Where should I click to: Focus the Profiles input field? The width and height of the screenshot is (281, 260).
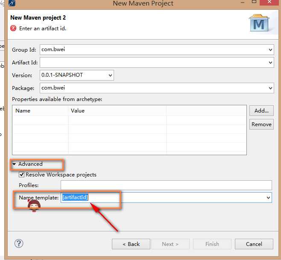[x=166, y=185]
